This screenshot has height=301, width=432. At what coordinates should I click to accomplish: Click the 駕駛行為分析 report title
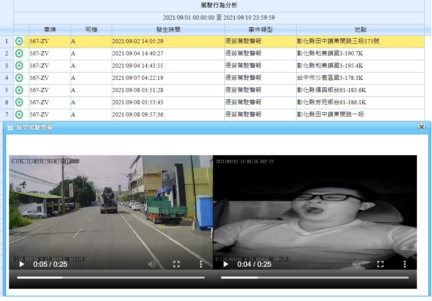219,5
